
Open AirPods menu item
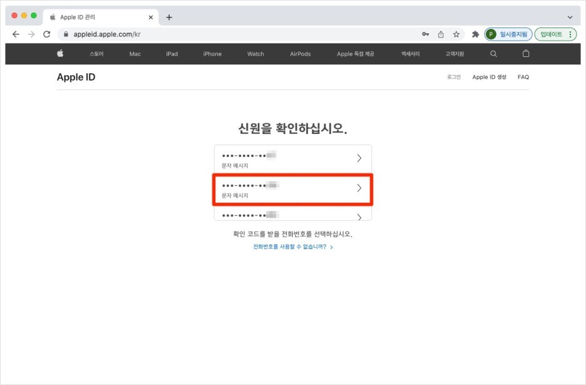pyautogui.click(x=301, y=54)
